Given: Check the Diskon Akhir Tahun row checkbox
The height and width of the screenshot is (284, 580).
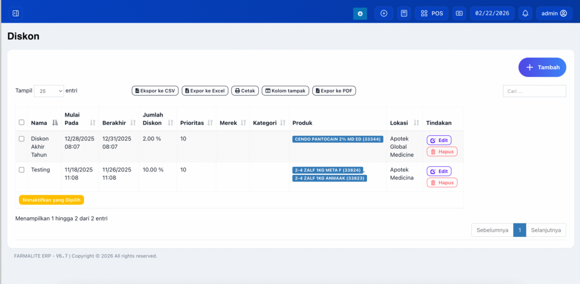Looking at the screenshot, I should pyautogui.click(x=22, y=139).
